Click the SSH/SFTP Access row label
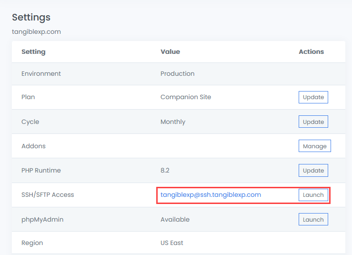Image resolution: width=352 pixels, height=255 pixels. [48, 195]
